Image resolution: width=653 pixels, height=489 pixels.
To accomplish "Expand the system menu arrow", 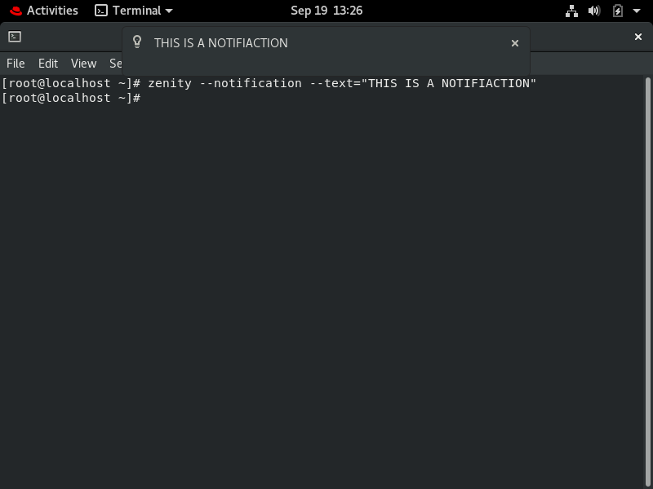I will (637, 11).
